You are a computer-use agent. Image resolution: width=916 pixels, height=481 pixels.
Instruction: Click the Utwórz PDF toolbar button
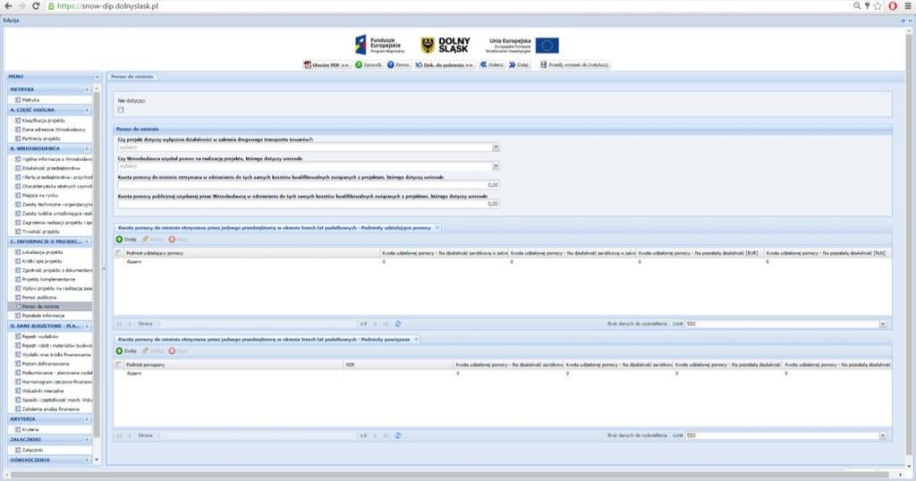coord(327,64)
